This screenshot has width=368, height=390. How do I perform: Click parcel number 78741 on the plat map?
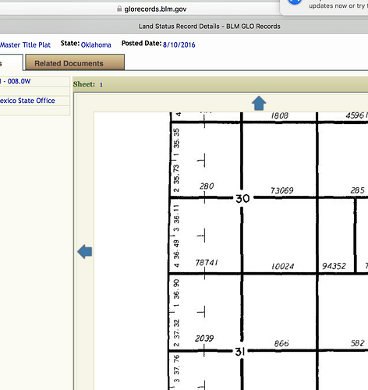[207, 263]
